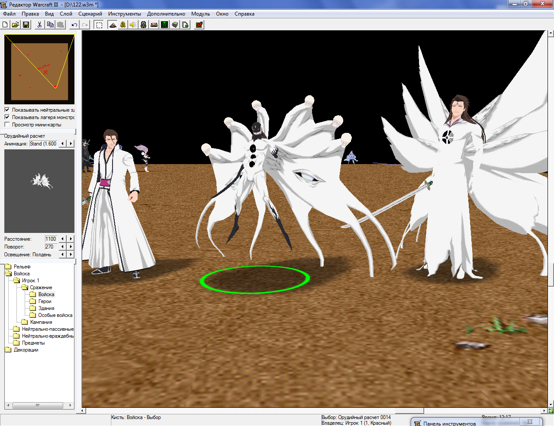Open the Окно menu

tap(222, 14)
